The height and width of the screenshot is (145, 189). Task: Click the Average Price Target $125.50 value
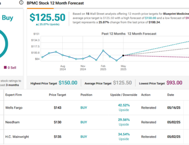pyautogui.click(x=122, y=83)
